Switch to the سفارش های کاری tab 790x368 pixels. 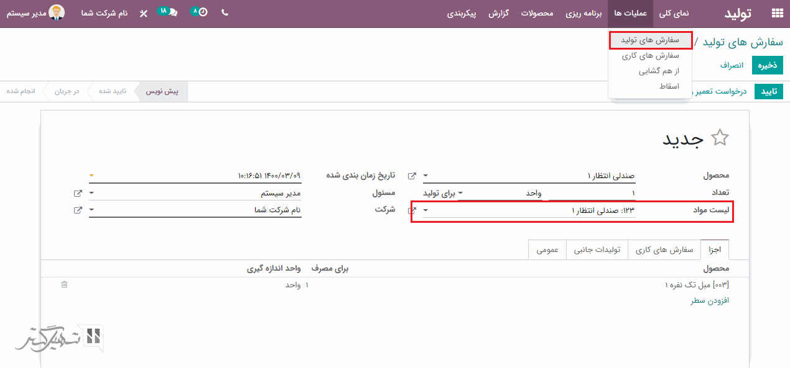click(664, 249)
